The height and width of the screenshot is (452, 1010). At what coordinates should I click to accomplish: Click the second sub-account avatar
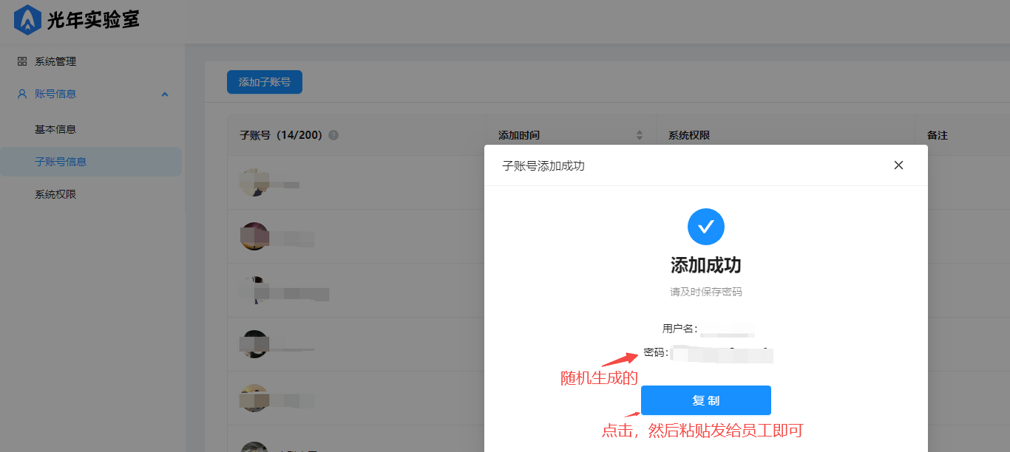(254, 236)
